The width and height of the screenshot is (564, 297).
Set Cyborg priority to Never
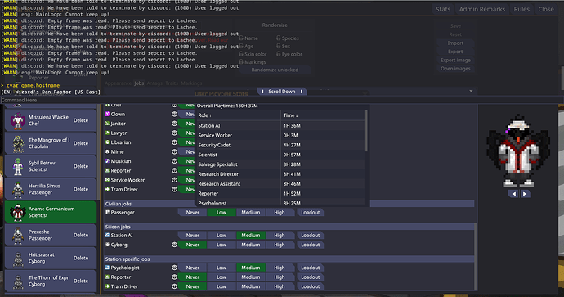pos(192,245)
